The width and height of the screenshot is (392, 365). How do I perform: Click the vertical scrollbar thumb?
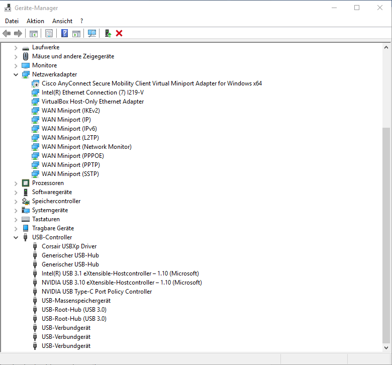(x=386, y=235)
